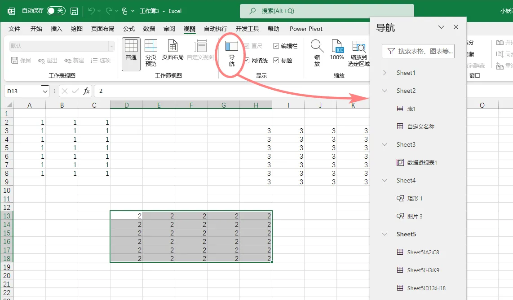This screenshot has width=513, height=300.
Task: Click the navigation pane search filter box
Action: pyautogui.click(x=418, y=51)
